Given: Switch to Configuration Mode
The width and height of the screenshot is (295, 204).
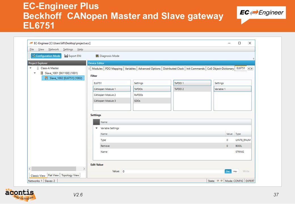Looking at the screenshot, I should pos(46,56).
